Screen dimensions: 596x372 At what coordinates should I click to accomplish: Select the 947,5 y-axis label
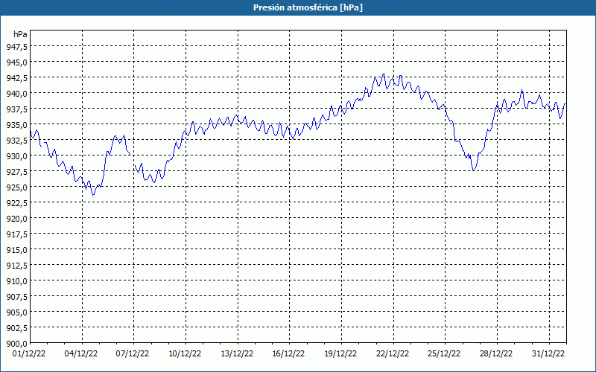[16, 46]
